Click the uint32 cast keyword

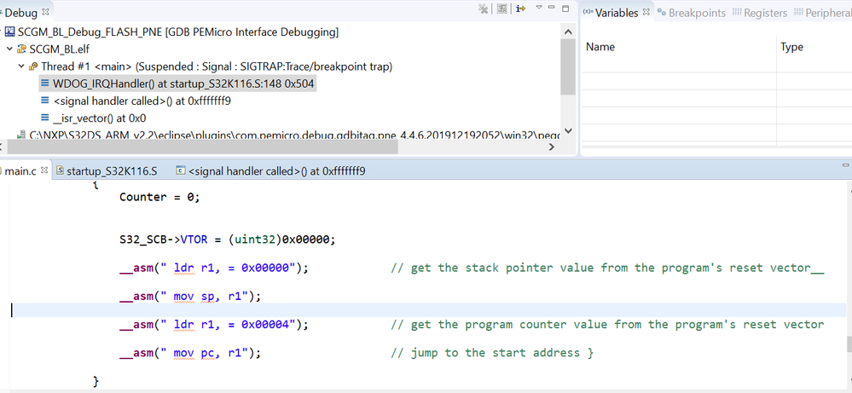[x=255, y=240]
